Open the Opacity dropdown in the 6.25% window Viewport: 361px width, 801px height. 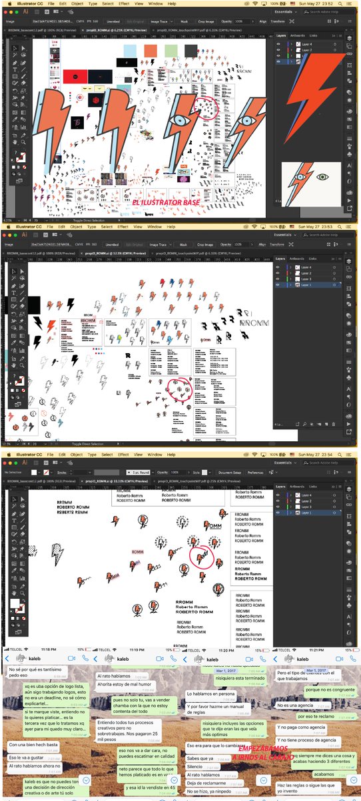pyautogui.click(x=253, y=21)
